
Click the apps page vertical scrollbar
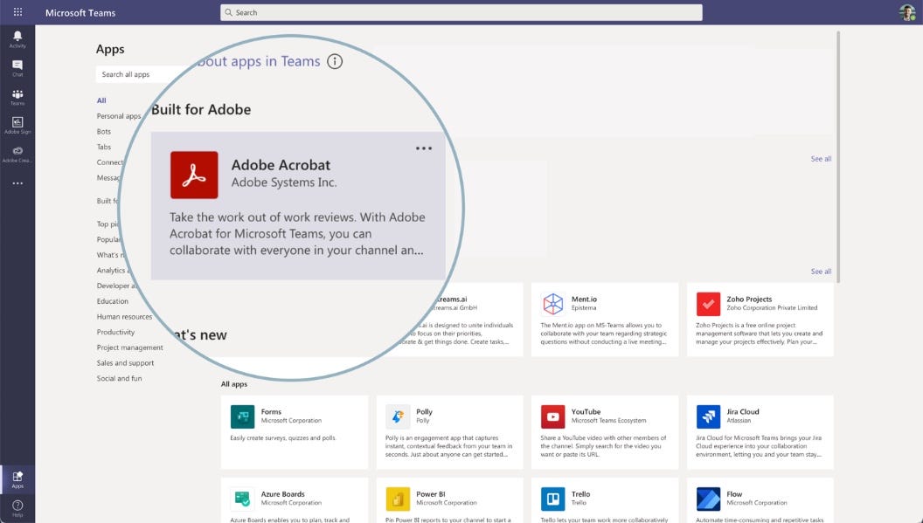[837, 156]
